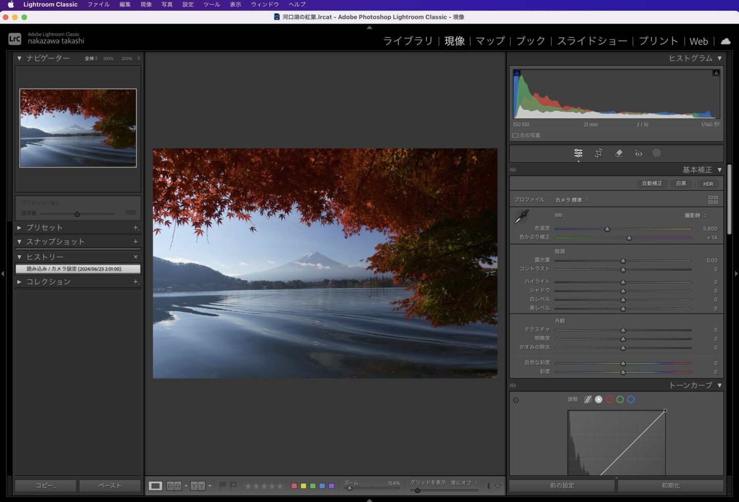Click the tone curve target adjustment tool
This screenshot has height=502, width=739.
tap(516, 400)
